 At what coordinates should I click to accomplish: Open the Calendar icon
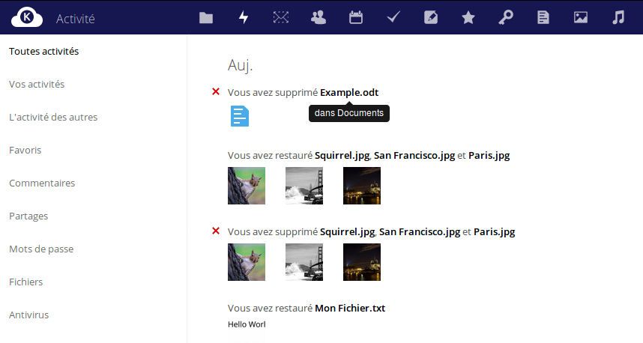pos(356,18)
